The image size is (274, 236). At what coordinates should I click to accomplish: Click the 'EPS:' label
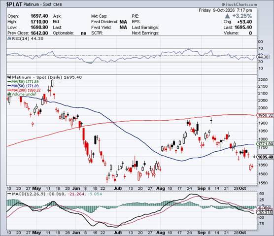[136, 22]
